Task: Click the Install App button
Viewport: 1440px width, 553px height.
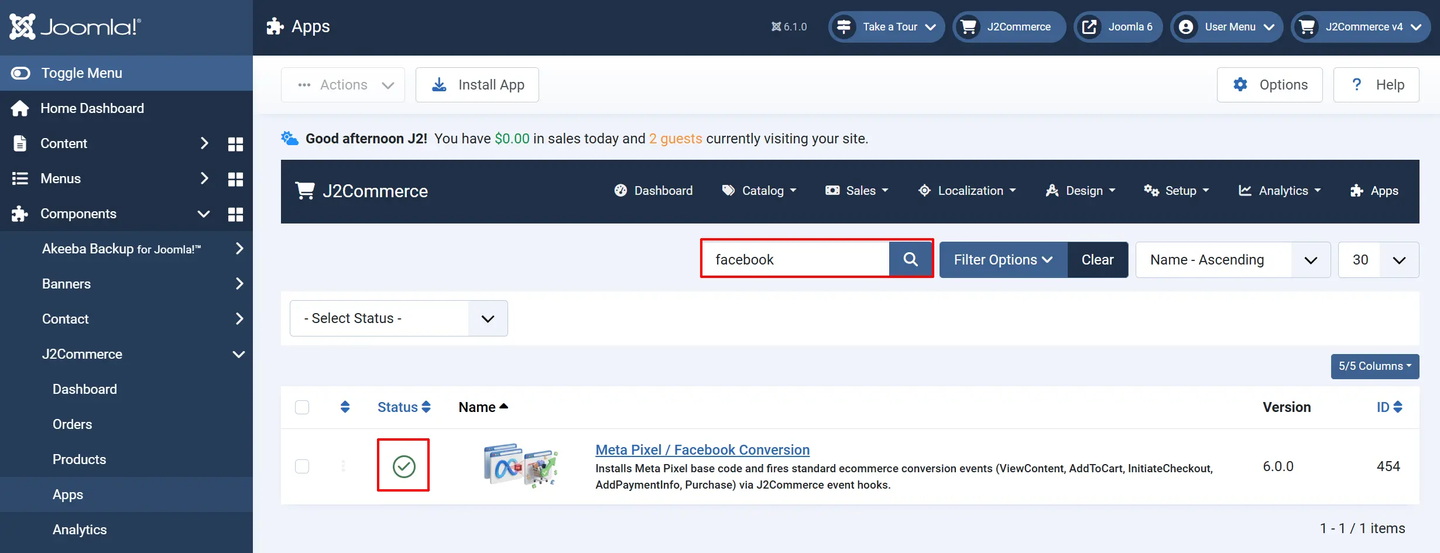Action: coord(477,85)
